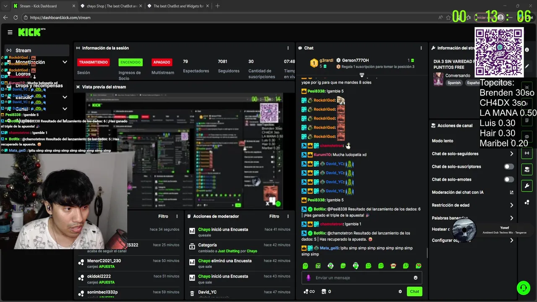
Task: Open the browser tab list dropdown arrow
Action: tap(5, 6)
